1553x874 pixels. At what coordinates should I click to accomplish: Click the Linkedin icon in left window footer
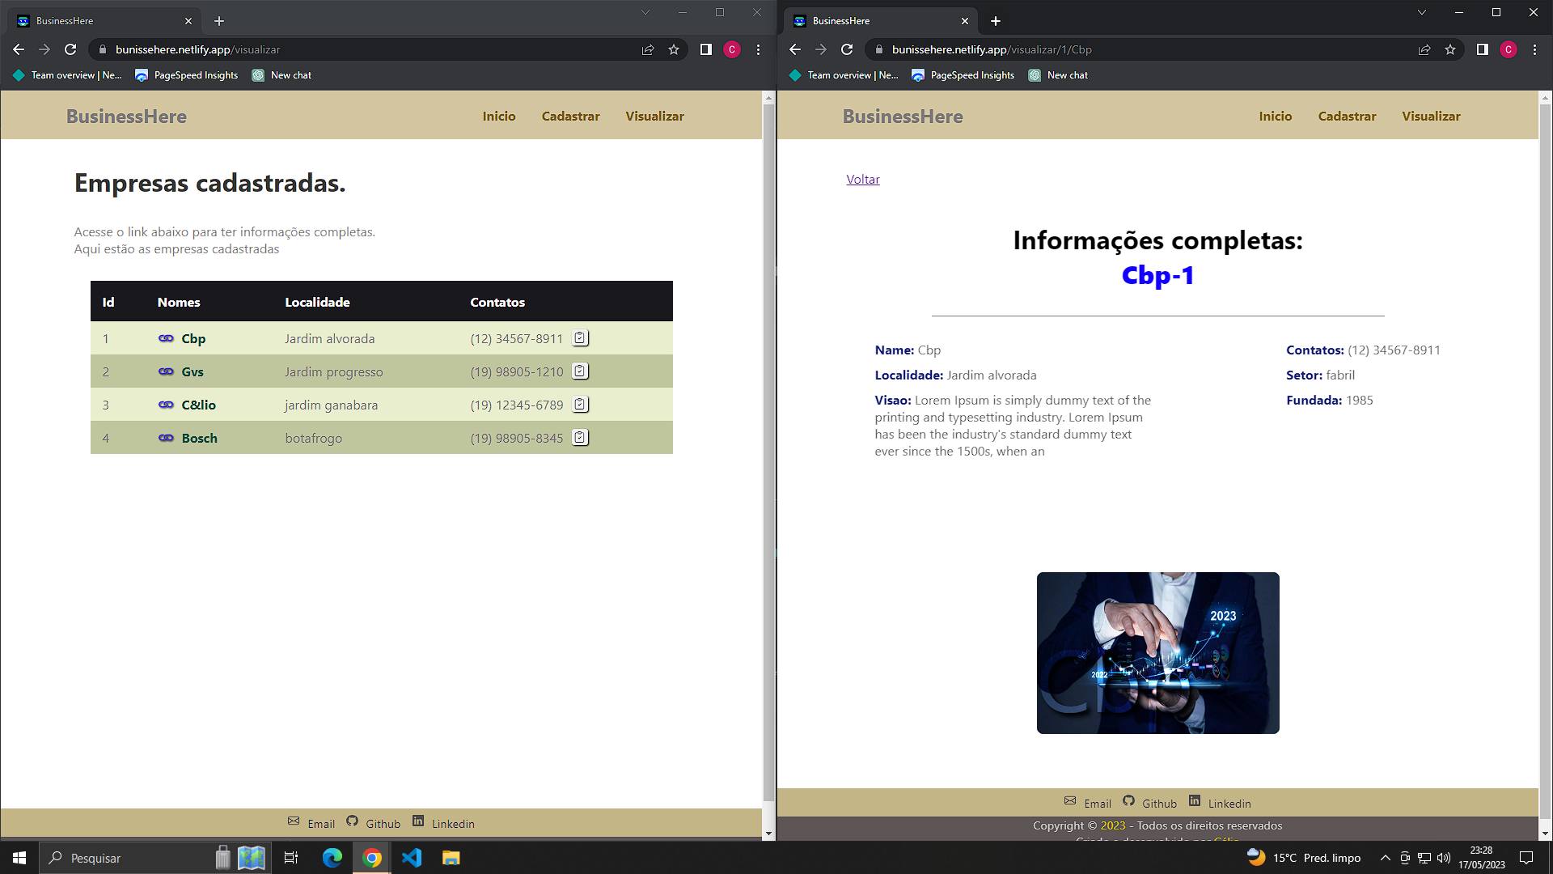tap(418, 821)
